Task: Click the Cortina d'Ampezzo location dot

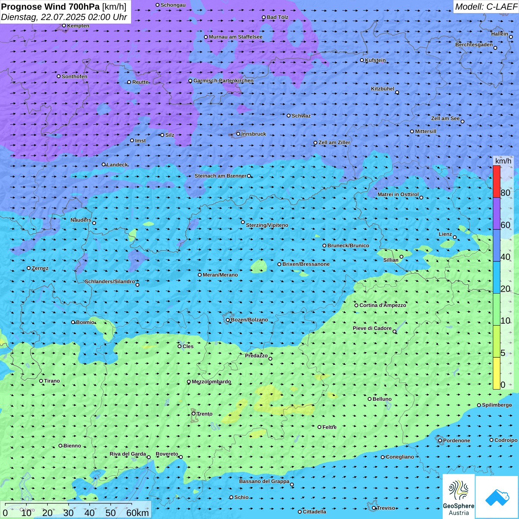Action: [x=357, y=305]
